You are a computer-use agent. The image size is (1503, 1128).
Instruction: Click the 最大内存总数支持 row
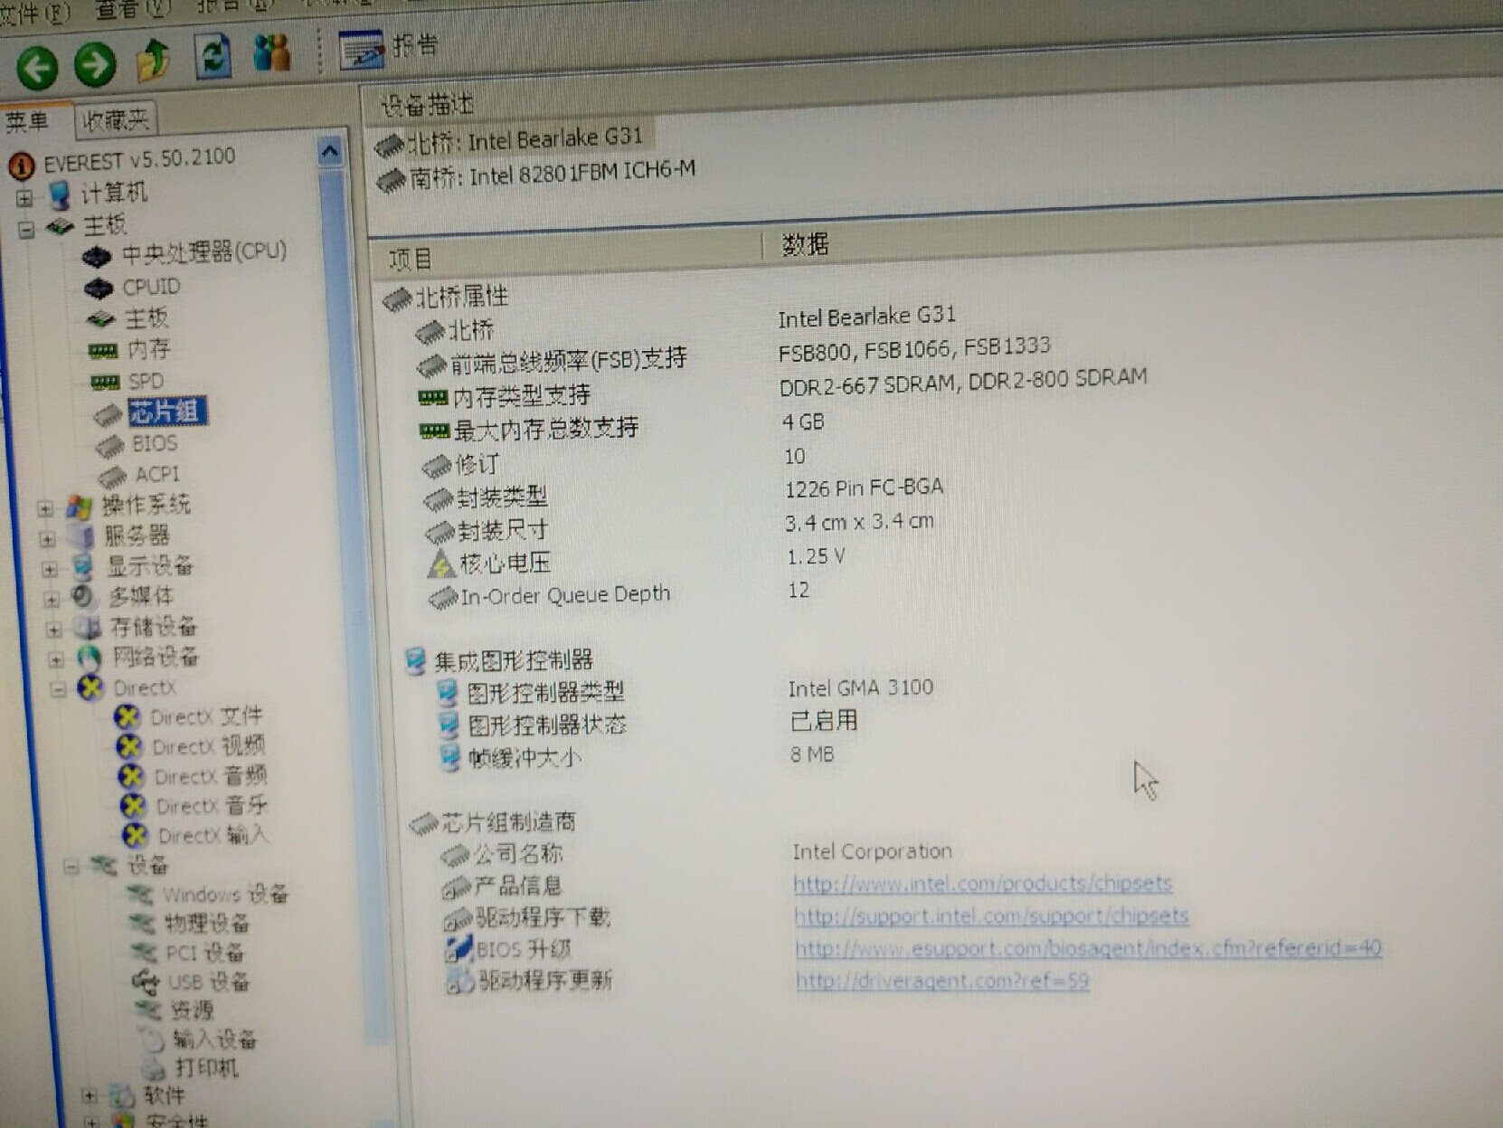coord(622,425)
